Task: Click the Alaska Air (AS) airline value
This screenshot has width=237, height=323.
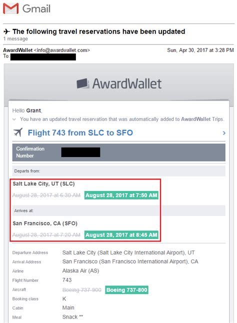Action: point(80,270)
